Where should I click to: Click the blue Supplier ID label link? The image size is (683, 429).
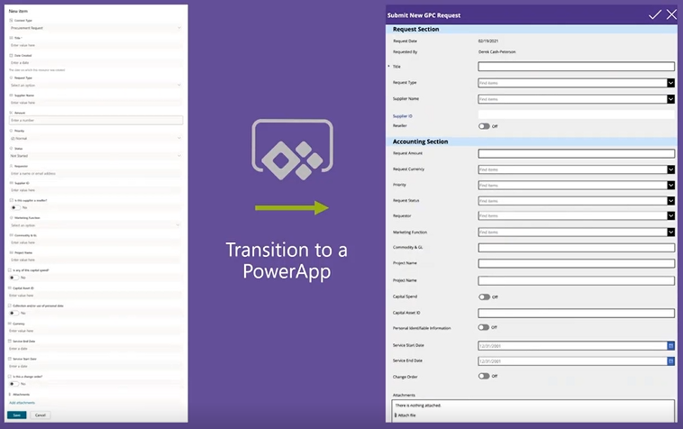pos(403,116)
